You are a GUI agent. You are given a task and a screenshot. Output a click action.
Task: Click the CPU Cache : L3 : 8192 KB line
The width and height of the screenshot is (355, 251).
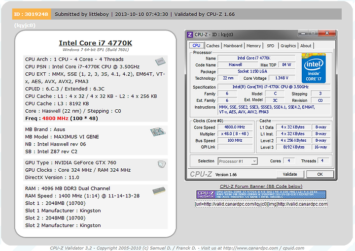pyautogui.click(x=57, y=103)
